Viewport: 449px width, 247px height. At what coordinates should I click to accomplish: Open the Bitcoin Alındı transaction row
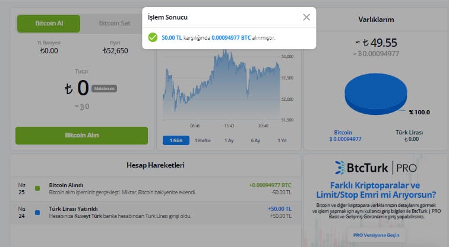click(x=154, y=188)
